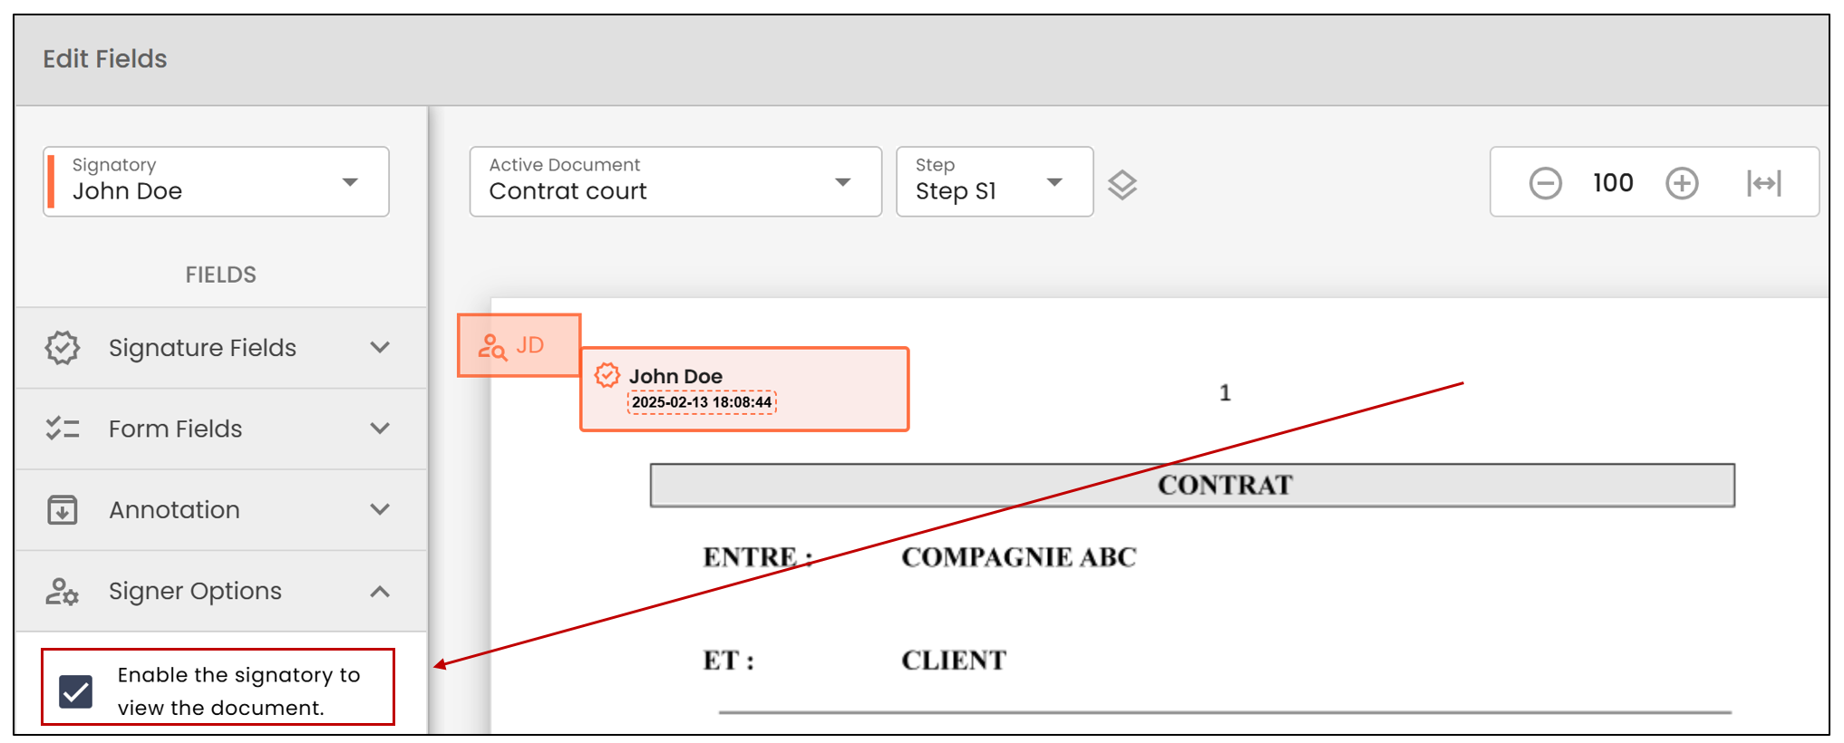Screen dimensions: 1844x743
Task: Collapse the Signer Options section chevron
Action: coord(380,592)
